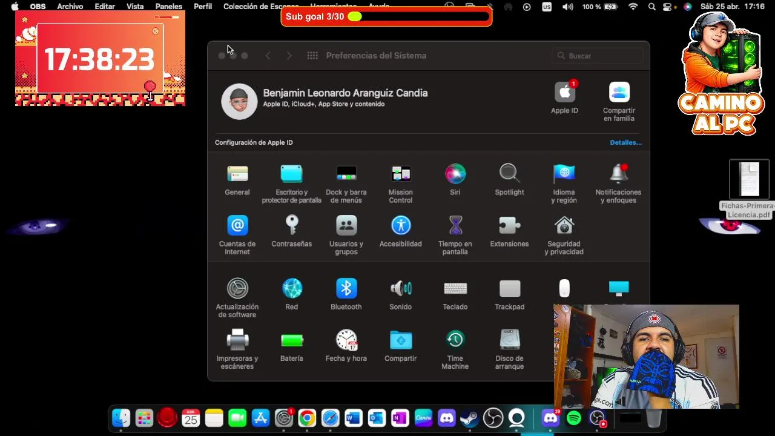Open the Apple menu
The width and height of the screenshot is (775, 436).
15,7
